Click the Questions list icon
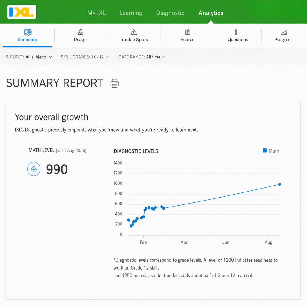307x307 pixels. tap(238, 32)
